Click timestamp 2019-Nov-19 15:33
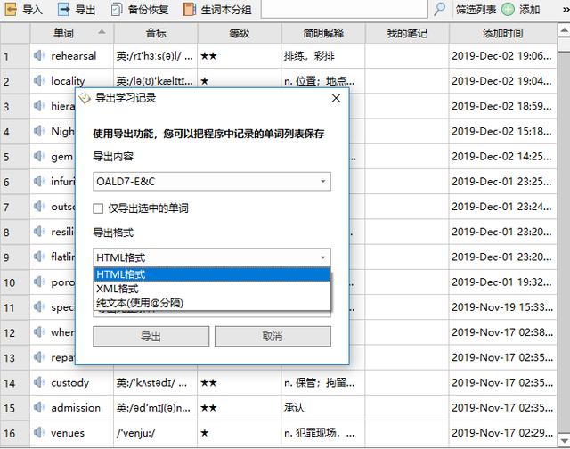 click(x=502, y=307)
